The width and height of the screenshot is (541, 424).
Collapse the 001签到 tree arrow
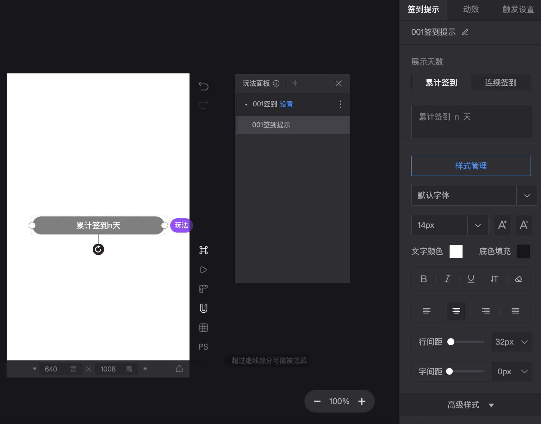[x=246, y=104]
